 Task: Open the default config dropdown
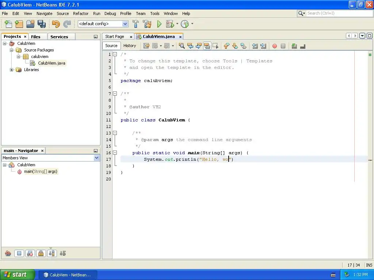tap(125, 24)
